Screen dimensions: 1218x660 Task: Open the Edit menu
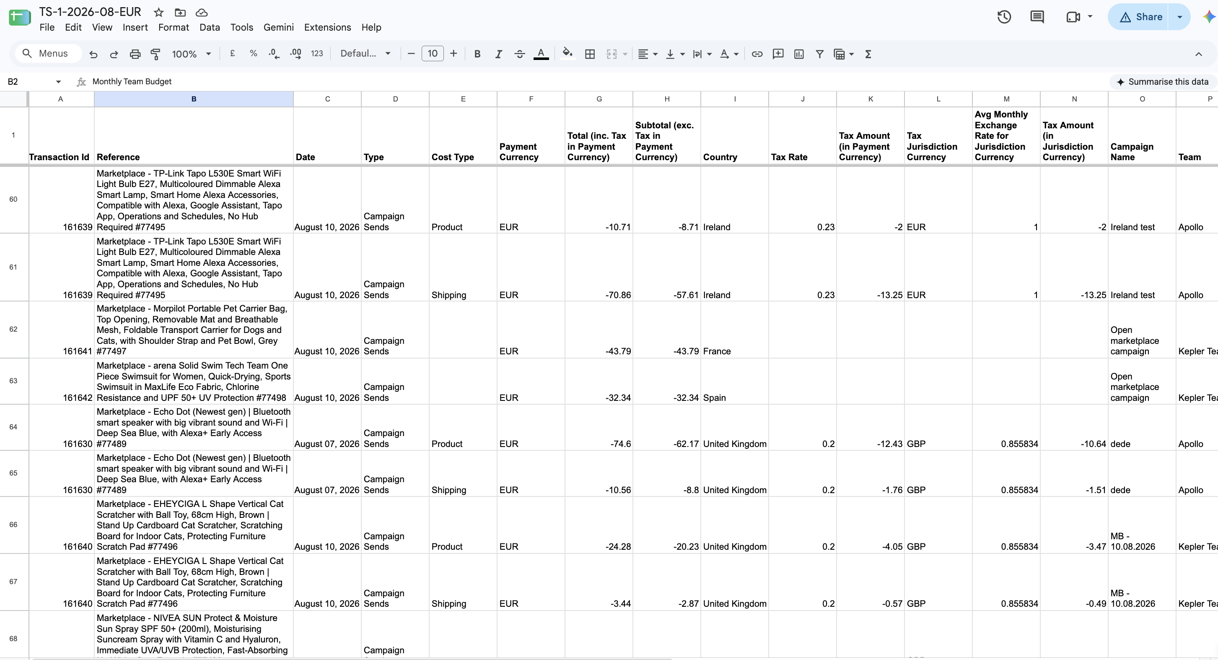[73, 27]
